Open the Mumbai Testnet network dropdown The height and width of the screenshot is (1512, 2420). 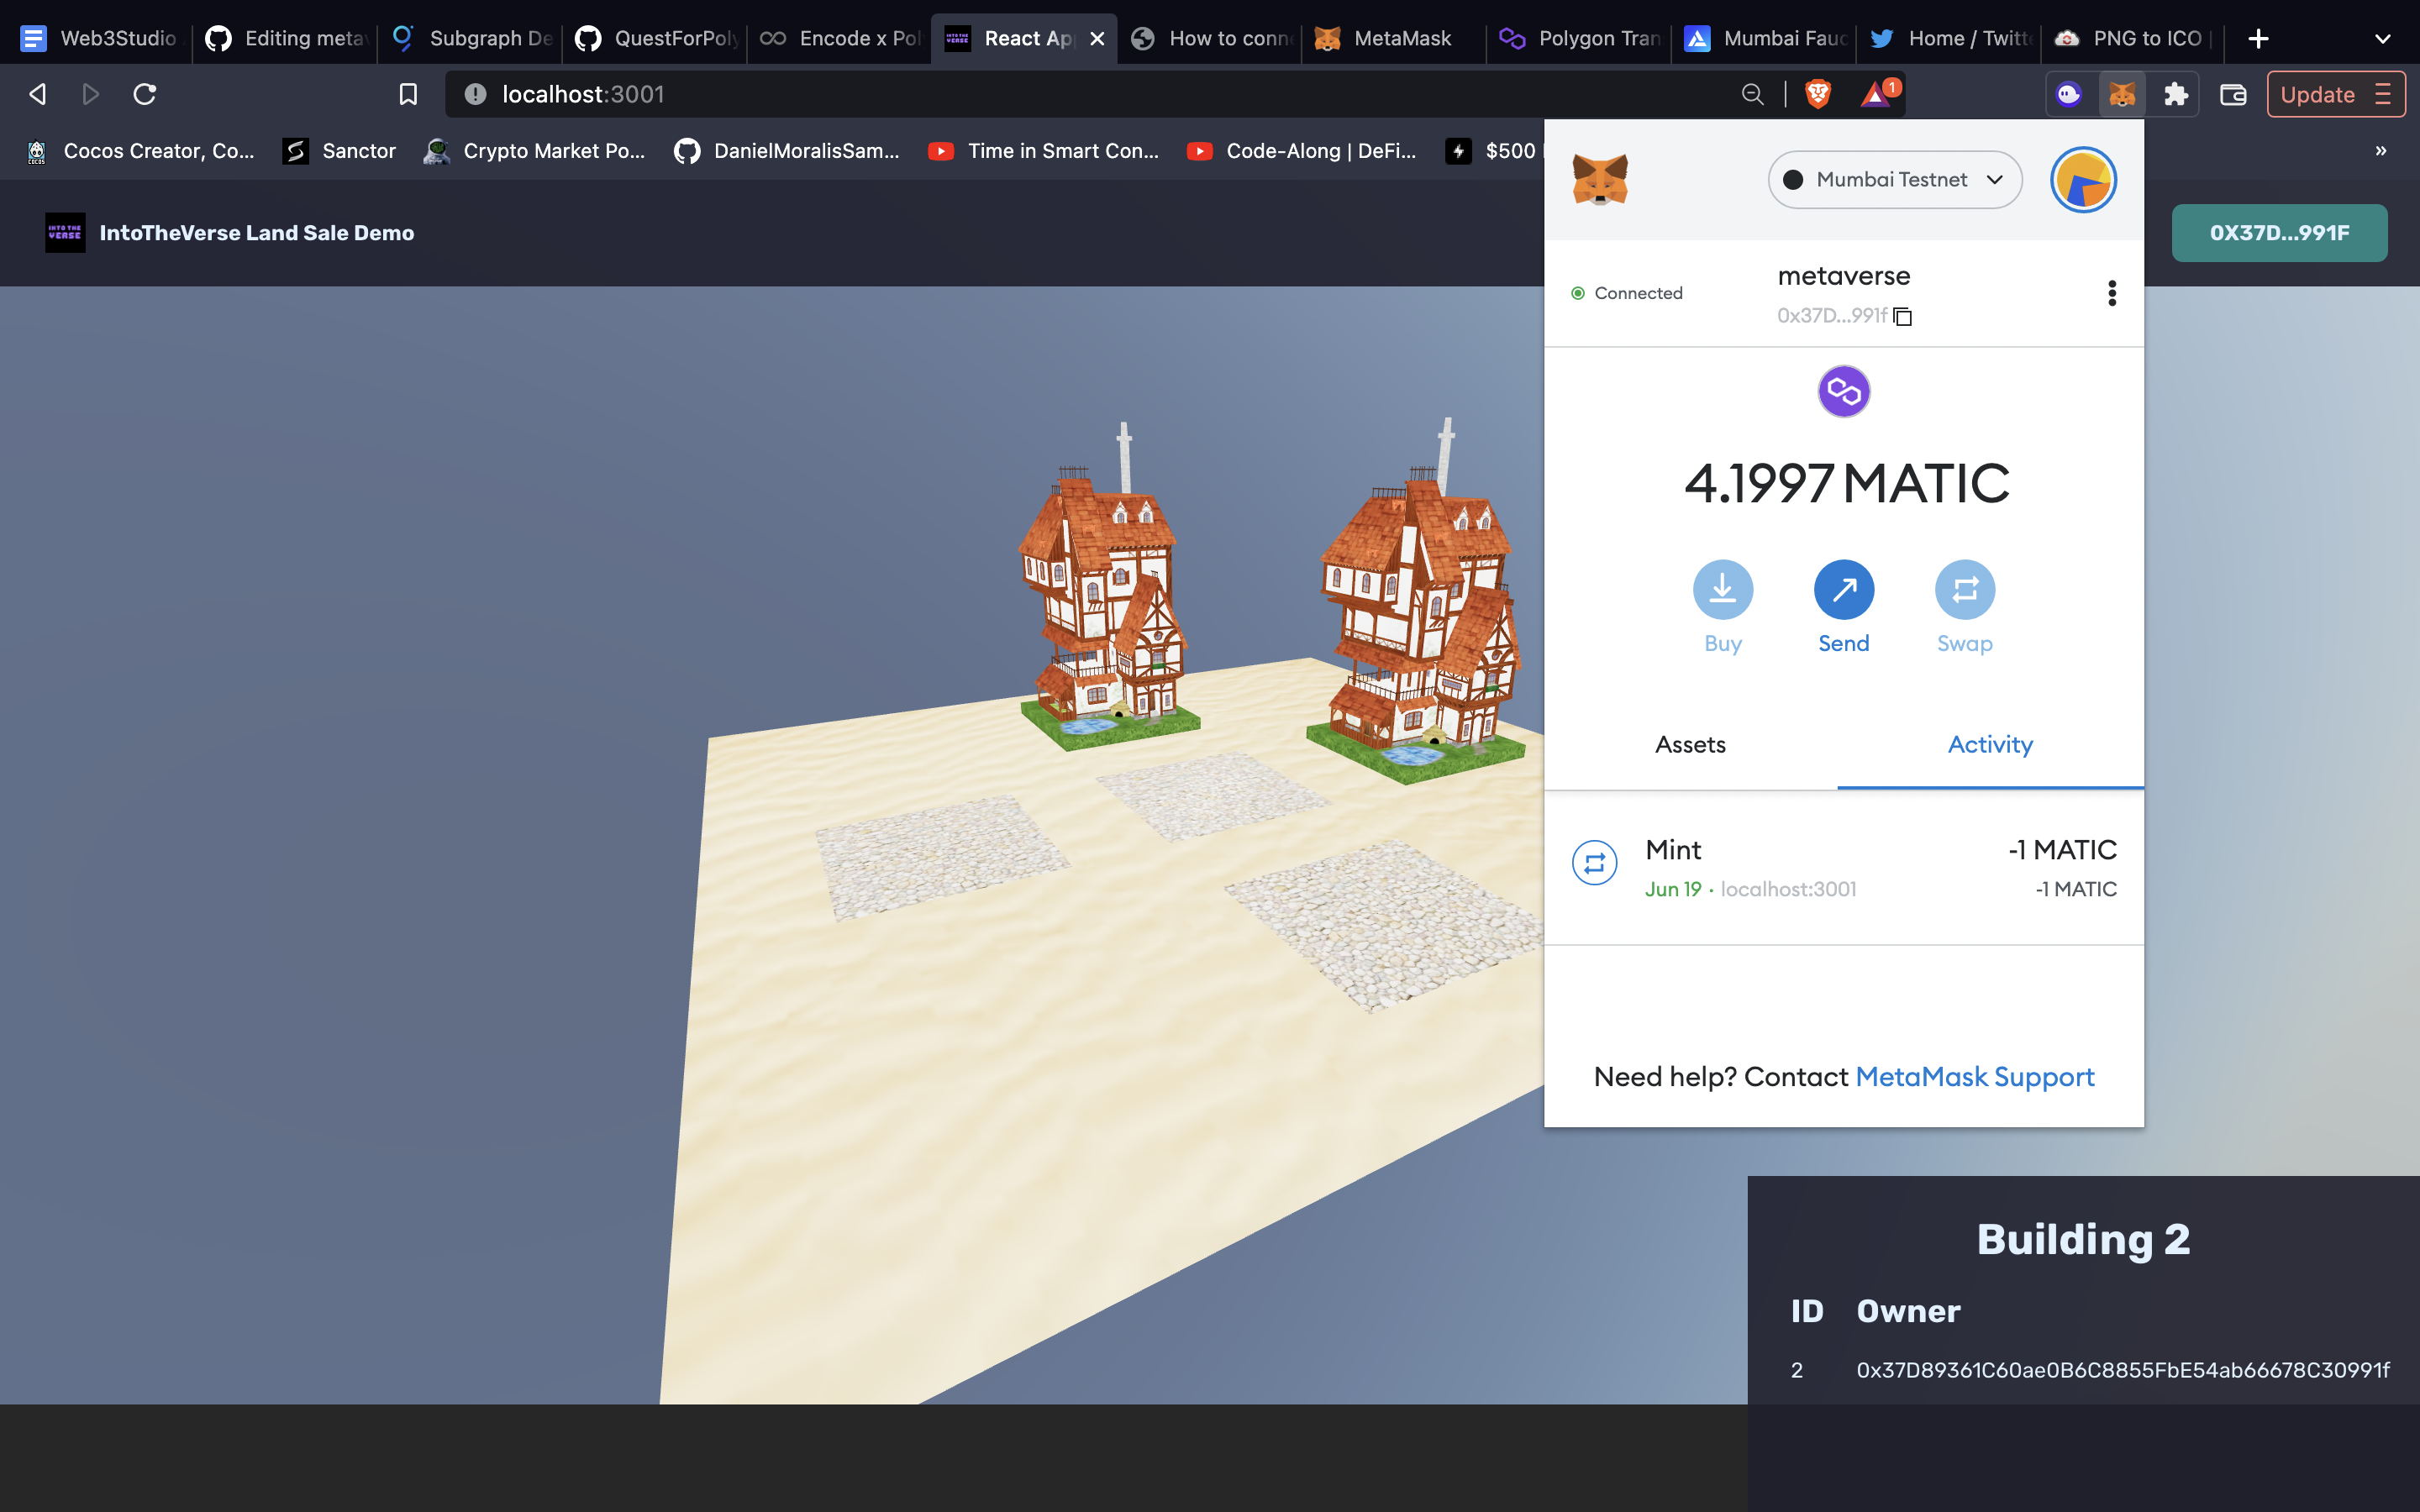pyautogui.click(x=1893, y=180)
